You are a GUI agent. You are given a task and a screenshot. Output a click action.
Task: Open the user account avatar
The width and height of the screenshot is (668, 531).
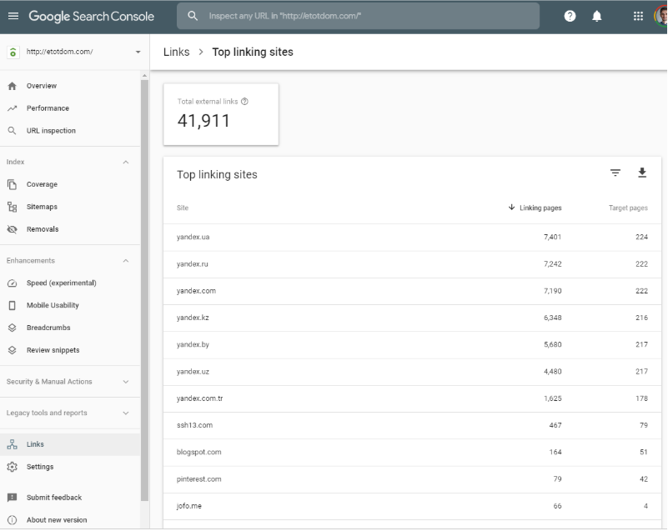click(661, 16)
